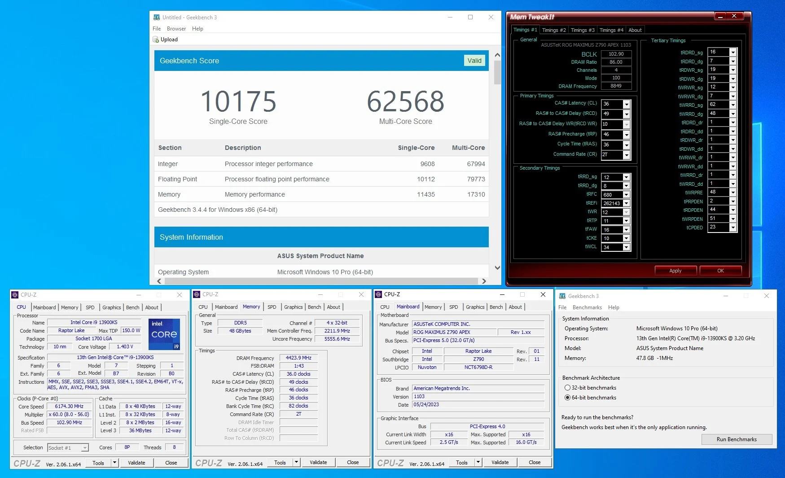Click Validate in the CPU-Z CPU tab window
The image size is (785, 478).
(x=136, y=463)
